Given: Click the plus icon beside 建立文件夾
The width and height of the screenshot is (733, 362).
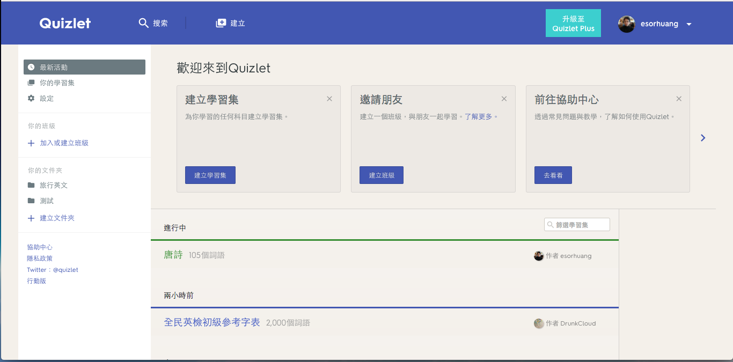Looking at the screenshot, I should click(x=31, y=218).
